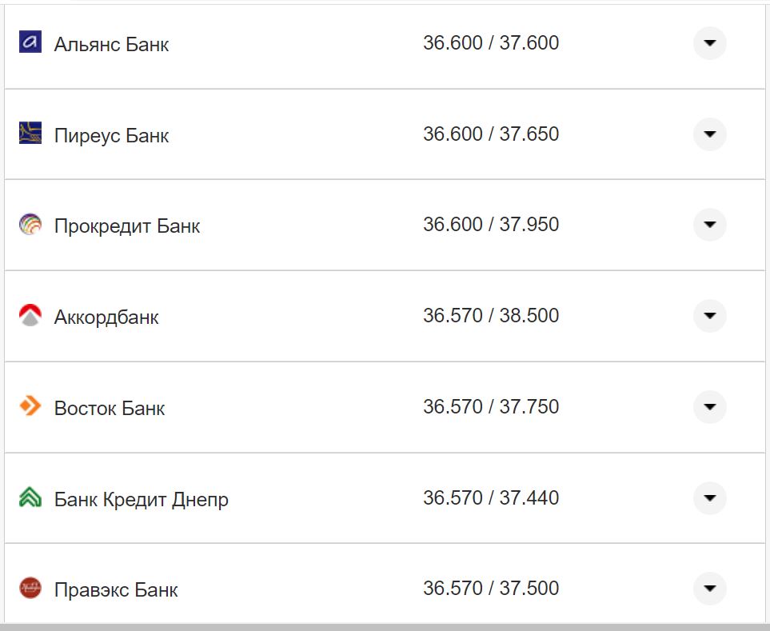770x631 pixels.
Task: Click the Восток Банк orange logo
Action: (x=29, y=406)
